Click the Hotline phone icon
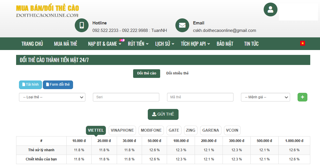This screenshot has height=167, width=320. pyautogui.click(x=82, y=25)
